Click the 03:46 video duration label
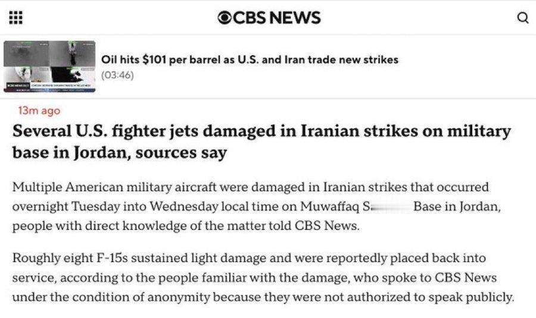The height and width of the screenshot is (318, 536). coord(117,75)
